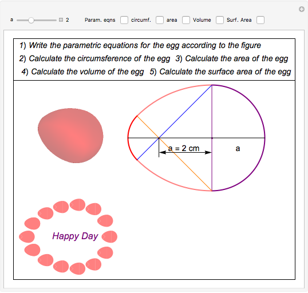Viewport: 308px width, 293px height.
Task: Click the bottom egg in the ring
Action: 78,268
